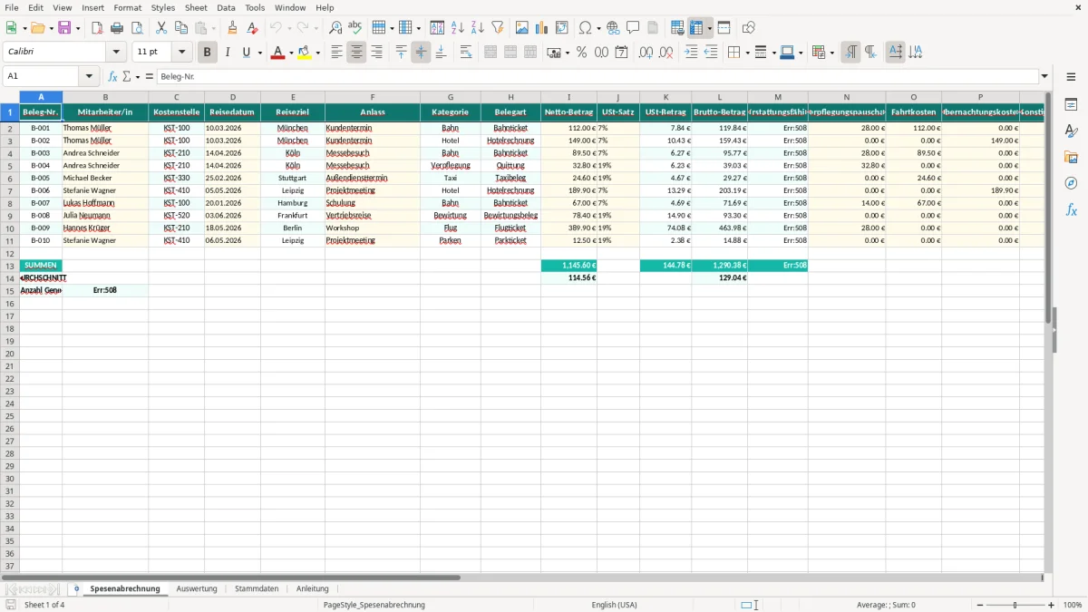Switch to the Anleitung sheet tab
Viewport: 1088px width, 612px height.
[313, 588]
